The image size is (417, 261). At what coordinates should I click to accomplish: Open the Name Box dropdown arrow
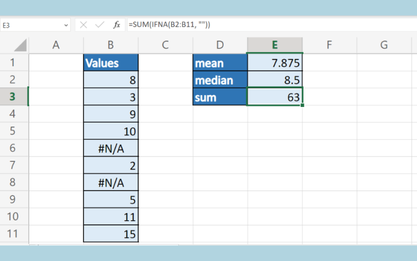pos(66,25)
